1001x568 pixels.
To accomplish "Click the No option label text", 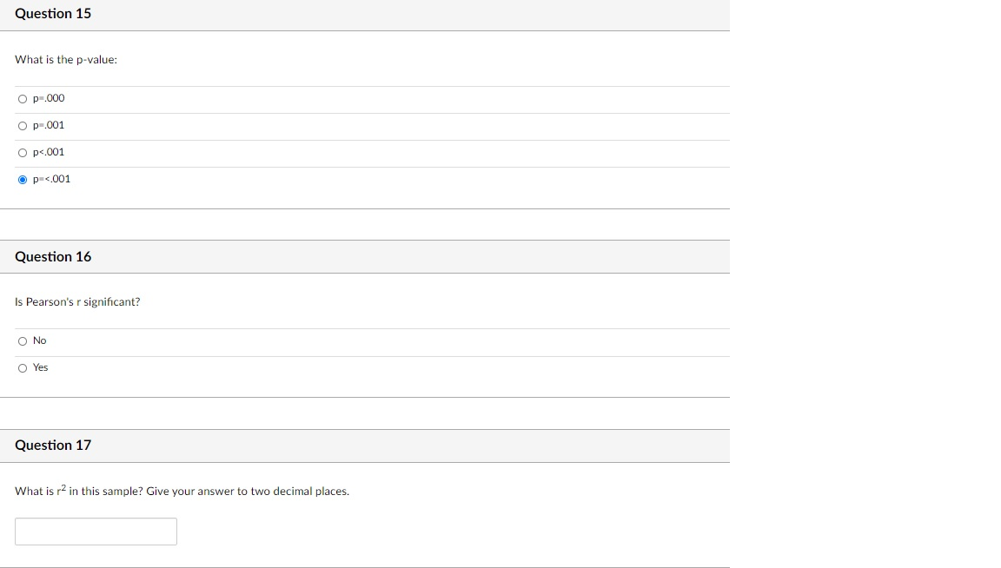I will click(40, 340).
